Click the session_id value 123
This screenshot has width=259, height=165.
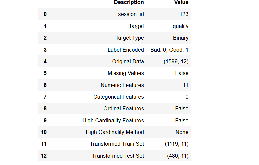click(x=183, y=14)
